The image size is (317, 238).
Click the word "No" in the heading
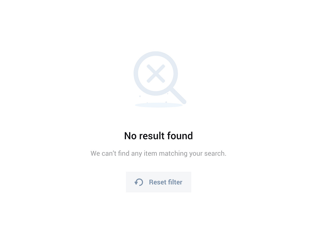click(130, 136)
